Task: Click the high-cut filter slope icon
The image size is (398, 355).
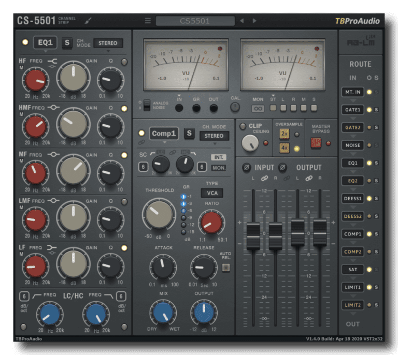Action: (x=108, y=295)
